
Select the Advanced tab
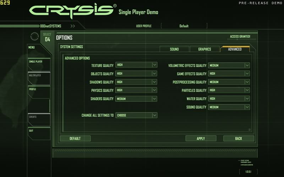[235, 49]
